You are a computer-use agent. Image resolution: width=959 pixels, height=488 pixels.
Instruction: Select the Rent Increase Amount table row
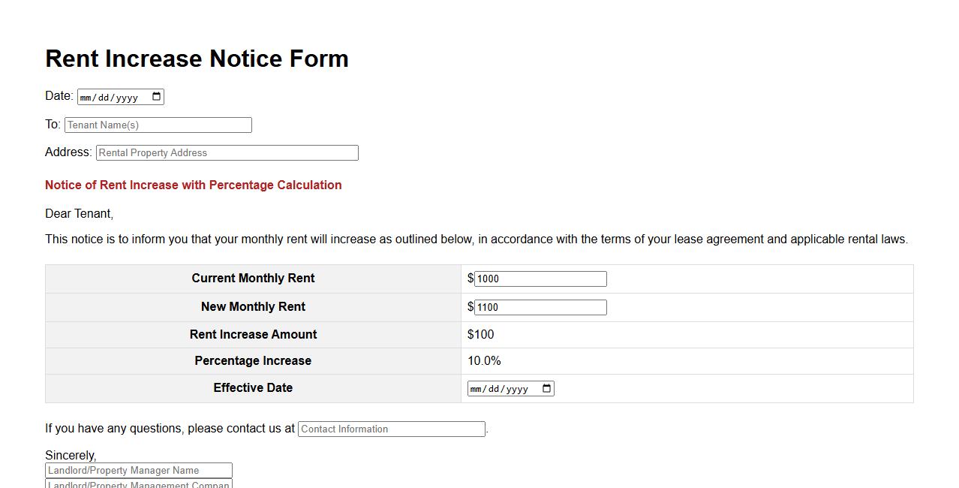[480, 334]
